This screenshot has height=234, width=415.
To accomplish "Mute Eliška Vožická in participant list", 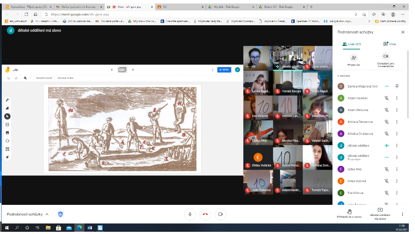I will point(386,181).
